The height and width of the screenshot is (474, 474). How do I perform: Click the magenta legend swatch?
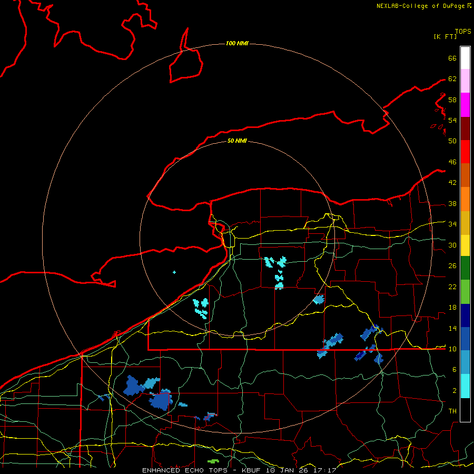point(465,105)
